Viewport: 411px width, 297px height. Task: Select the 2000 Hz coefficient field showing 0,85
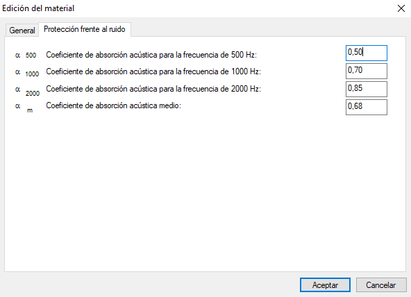coord(366,89)
